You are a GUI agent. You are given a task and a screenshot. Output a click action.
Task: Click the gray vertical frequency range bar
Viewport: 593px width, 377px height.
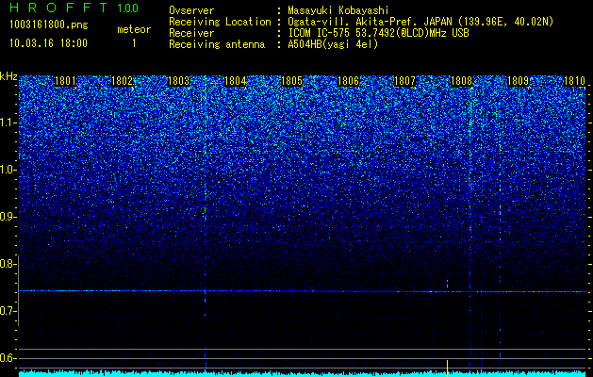(18, 290)
